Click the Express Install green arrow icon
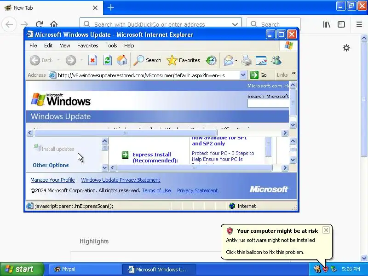Screen dimensions: 368x276 click(125, 155)
